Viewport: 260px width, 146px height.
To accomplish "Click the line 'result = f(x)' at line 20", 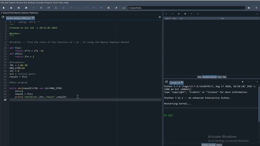I will coord(18,77).
